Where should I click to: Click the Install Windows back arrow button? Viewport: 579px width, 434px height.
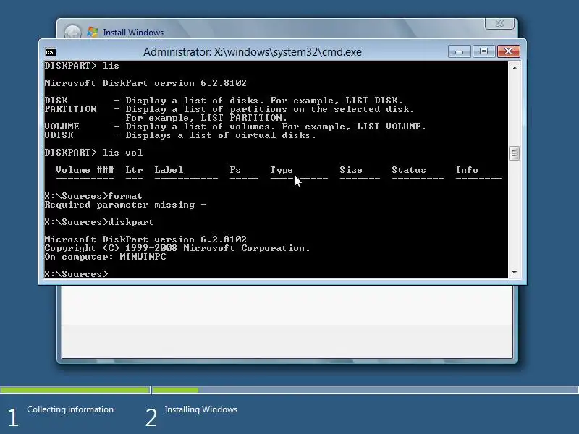tap(73, 32)
